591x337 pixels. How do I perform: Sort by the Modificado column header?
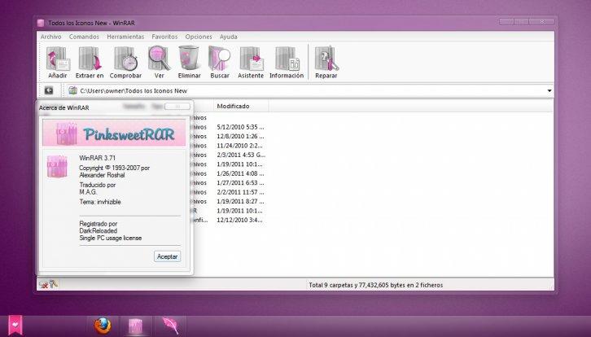[241, 107]
